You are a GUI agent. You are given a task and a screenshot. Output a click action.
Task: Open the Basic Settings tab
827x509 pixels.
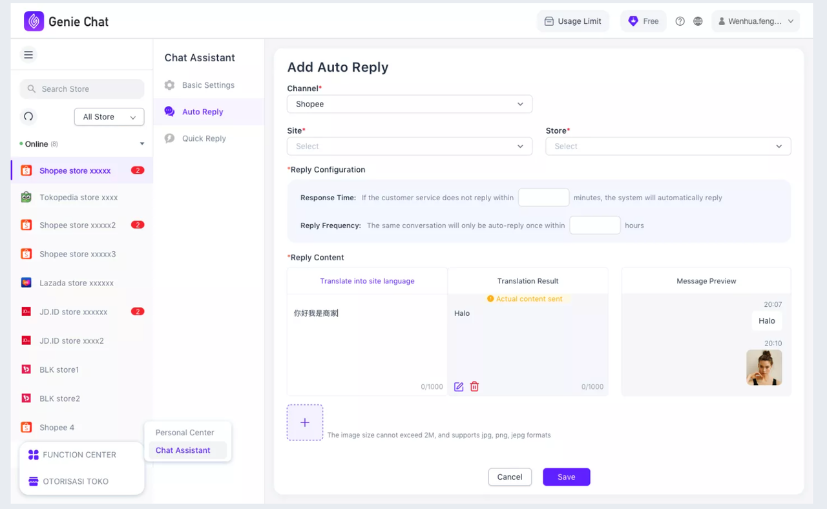point(209,85)
